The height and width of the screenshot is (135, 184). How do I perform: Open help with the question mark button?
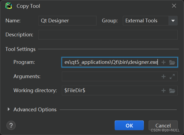point(11,125)
